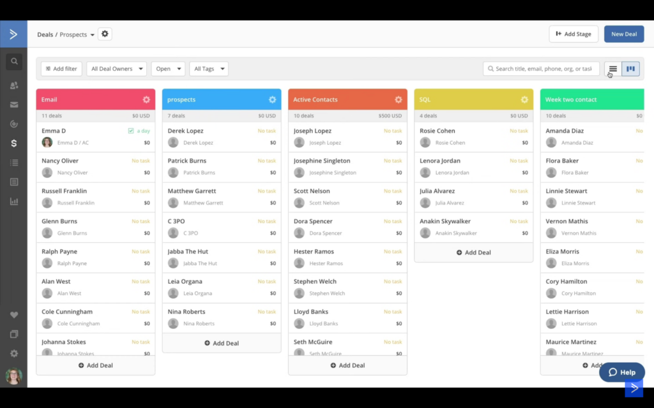The height and width of the screenshot is (408, 654).
Task: Open the gear icon beside Prospects breadcrumb
Action: click(105, 34)
